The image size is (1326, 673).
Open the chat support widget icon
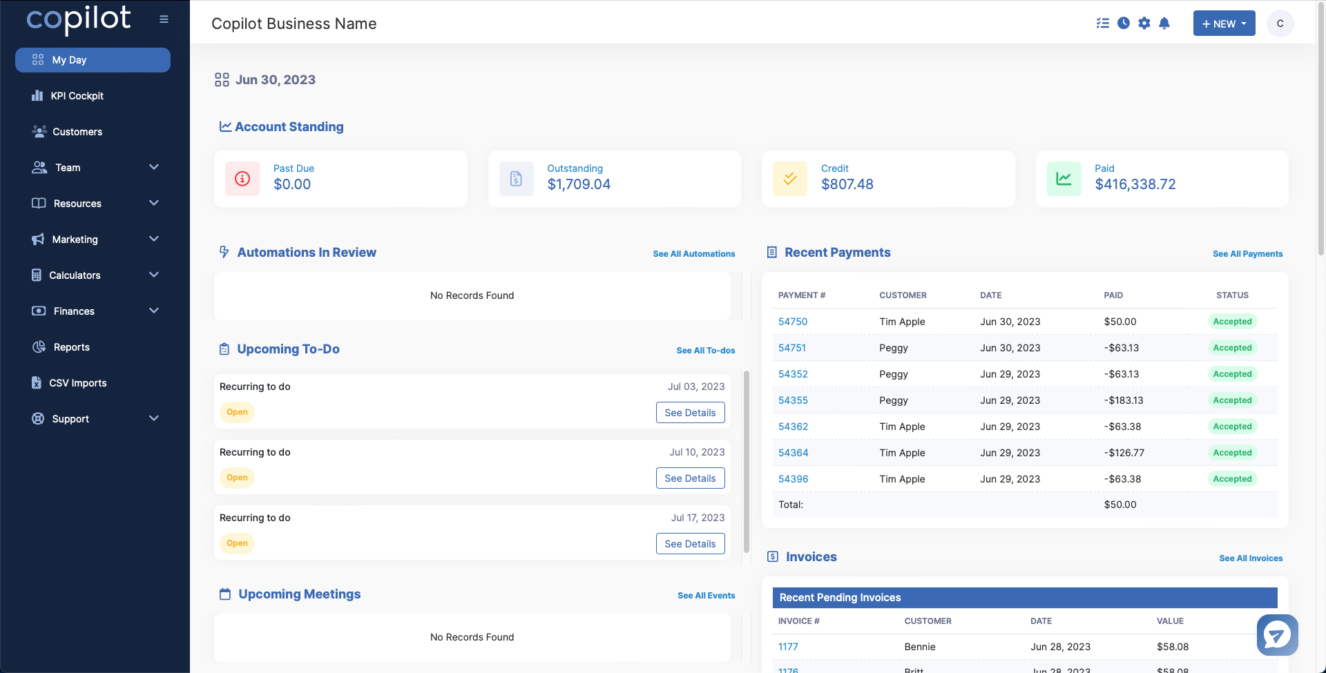click(1277, 634)
